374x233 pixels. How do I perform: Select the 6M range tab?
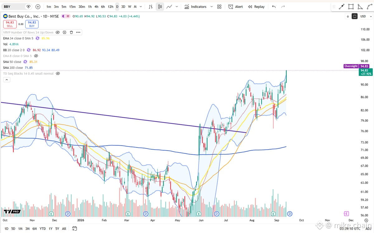click(35, 229)
